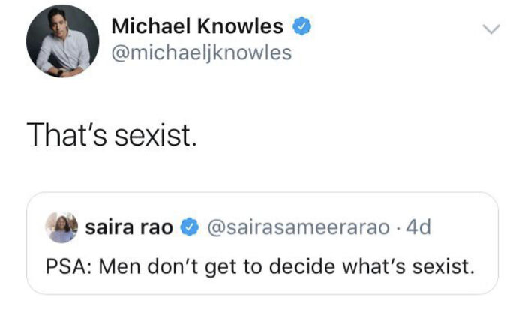Open Michael Knowles's profile picture
This screenshot has height=319, width=525.
[x=62, y=41]
